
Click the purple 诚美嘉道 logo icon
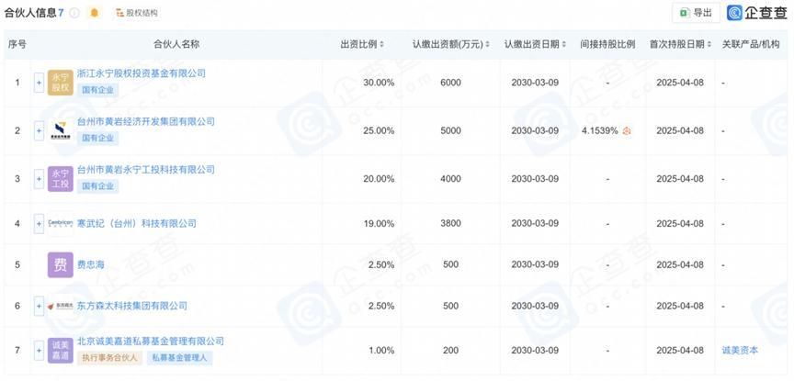point(61,350)
